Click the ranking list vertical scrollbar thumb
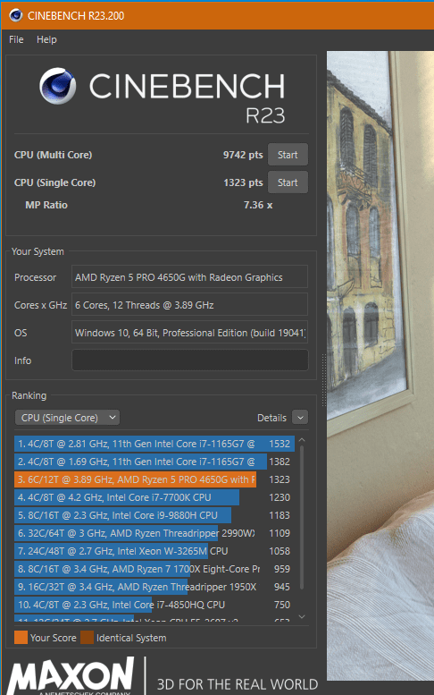This screenshot has width=434, height=695. point(302,517)
